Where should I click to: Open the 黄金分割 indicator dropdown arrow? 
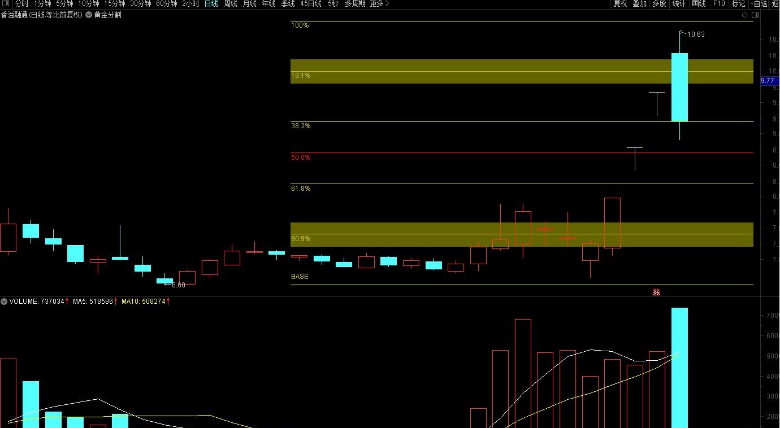coord(89,15)
